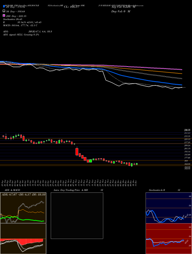Select the Stochastics: 26.43 reading
192x254 pixels.
pos(12,19)
